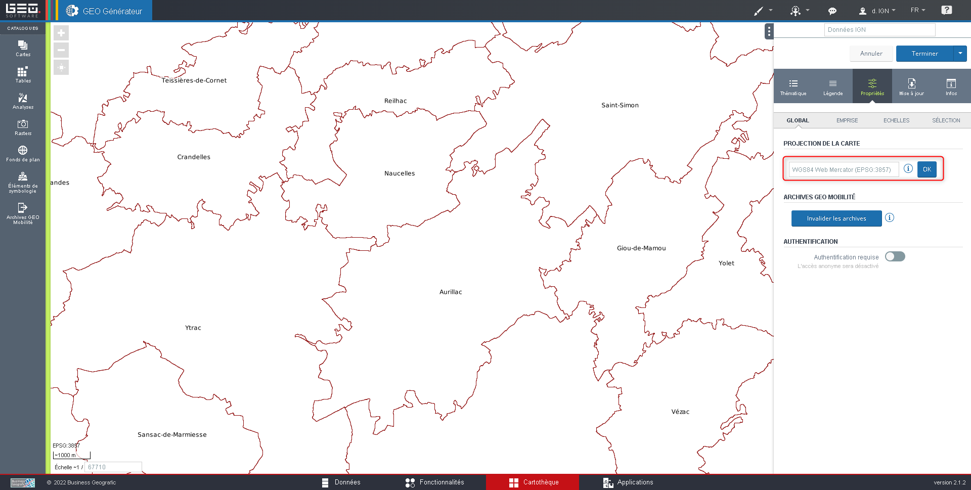
Task: Open the d. IGN user menu
Action: (877, 11)
